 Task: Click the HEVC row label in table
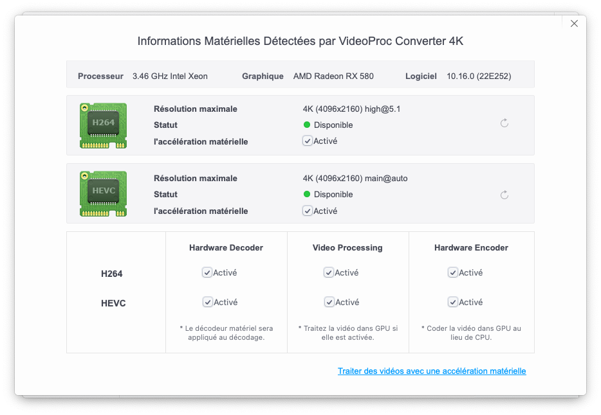[113, 303]
